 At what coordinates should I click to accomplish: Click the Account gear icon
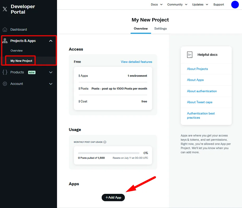coord(5,84)
